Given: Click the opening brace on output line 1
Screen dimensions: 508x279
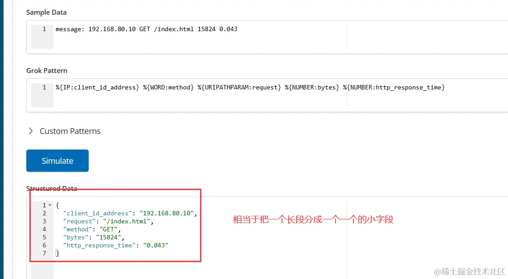Looking at the screenshot, I should pos(57,205).
